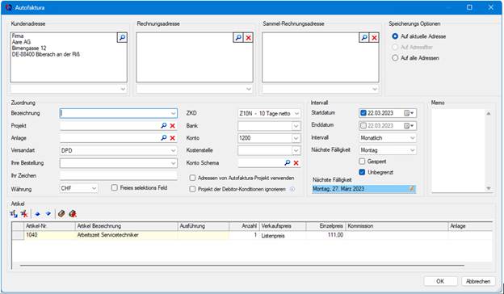Click into the 'Ihr Zeichen' input field
This screenshot has height=294, width=504.
click(x=118, y=175)
